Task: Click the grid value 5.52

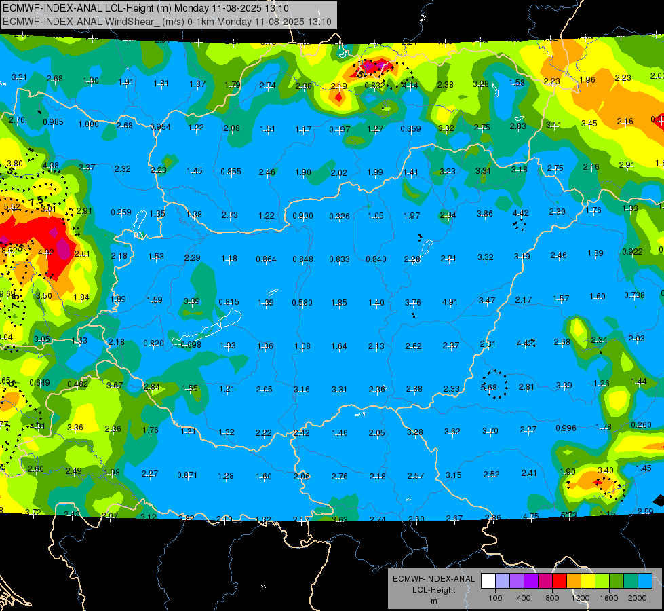Action: click(12, 207)
